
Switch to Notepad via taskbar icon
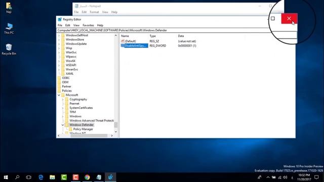(x=99, y=177)
